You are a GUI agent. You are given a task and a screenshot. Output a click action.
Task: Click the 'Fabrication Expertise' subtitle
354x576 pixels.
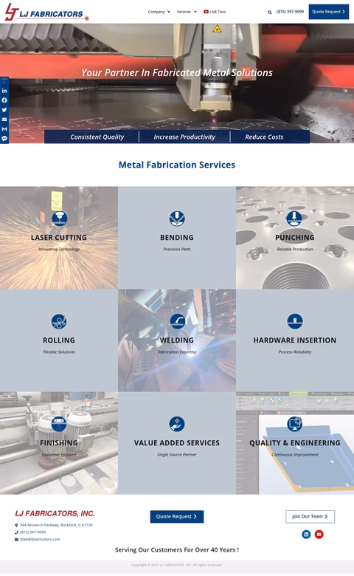coord(177,352)
